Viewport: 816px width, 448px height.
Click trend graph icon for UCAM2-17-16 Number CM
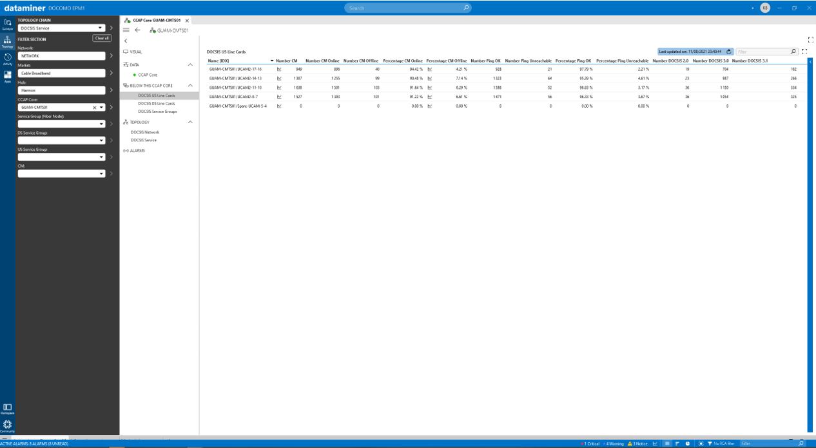279,69
